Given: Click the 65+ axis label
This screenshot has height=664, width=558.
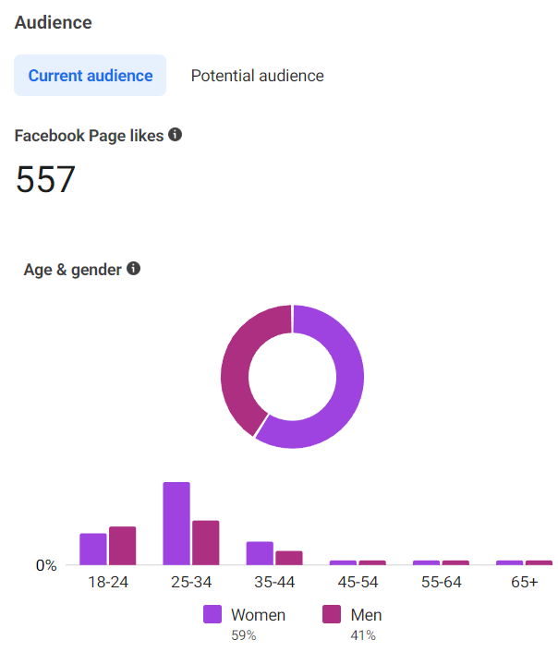Looking at the screenshot, I should tap(524, 582).
